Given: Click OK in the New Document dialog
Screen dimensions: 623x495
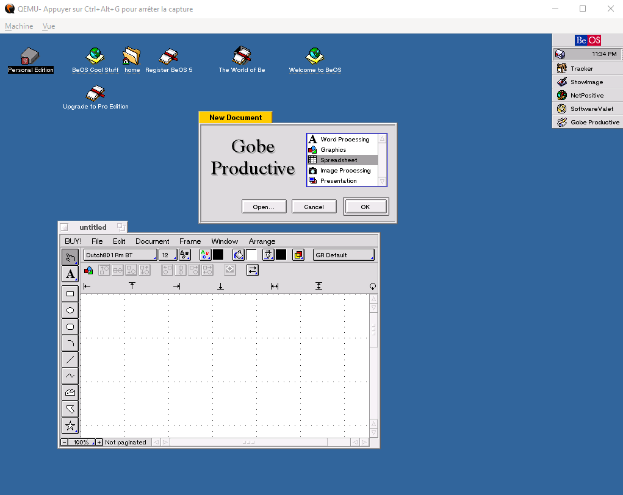Looking at the screenshot, I should [x=366, y=207].
